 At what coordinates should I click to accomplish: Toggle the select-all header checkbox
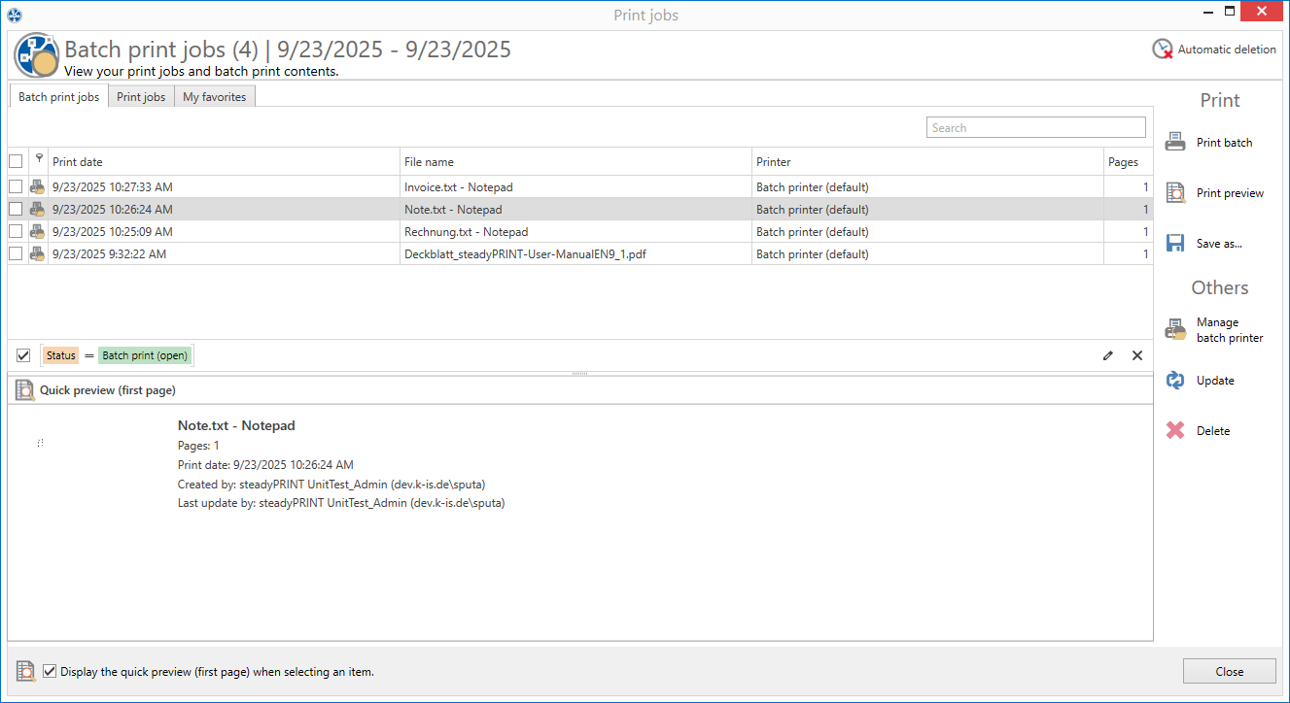pos(16,161)
